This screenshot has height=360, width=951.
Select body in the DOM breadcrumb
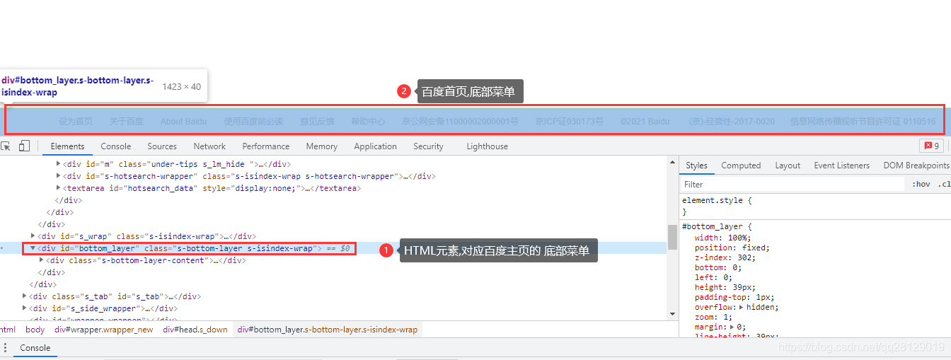[35, 330]
